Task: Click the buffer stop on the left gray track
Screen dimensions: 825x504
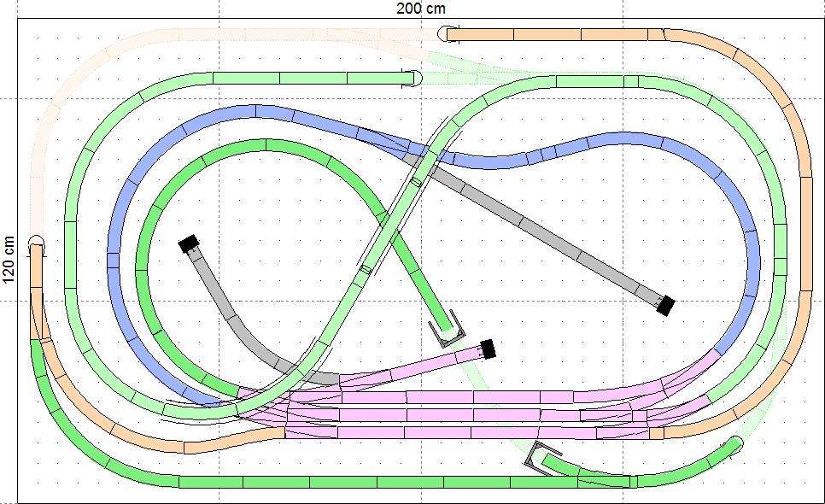Action: tap(188, 243)
